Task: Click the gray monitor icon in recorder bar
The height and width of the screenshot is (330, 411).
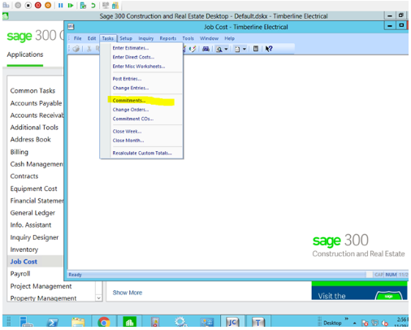Action: coord(106,6)
